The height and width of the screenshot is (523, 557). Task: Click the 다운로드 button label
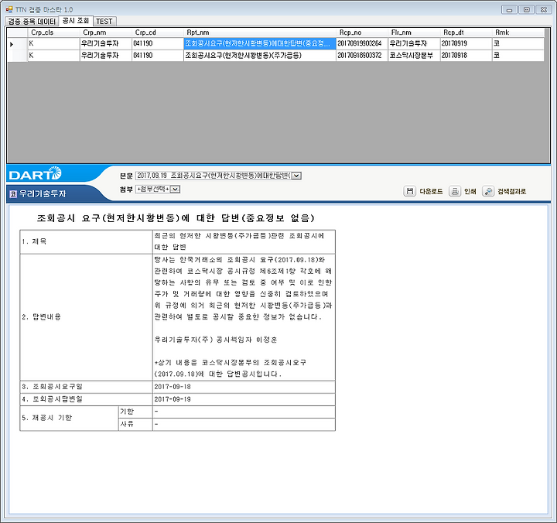(431, 192)
